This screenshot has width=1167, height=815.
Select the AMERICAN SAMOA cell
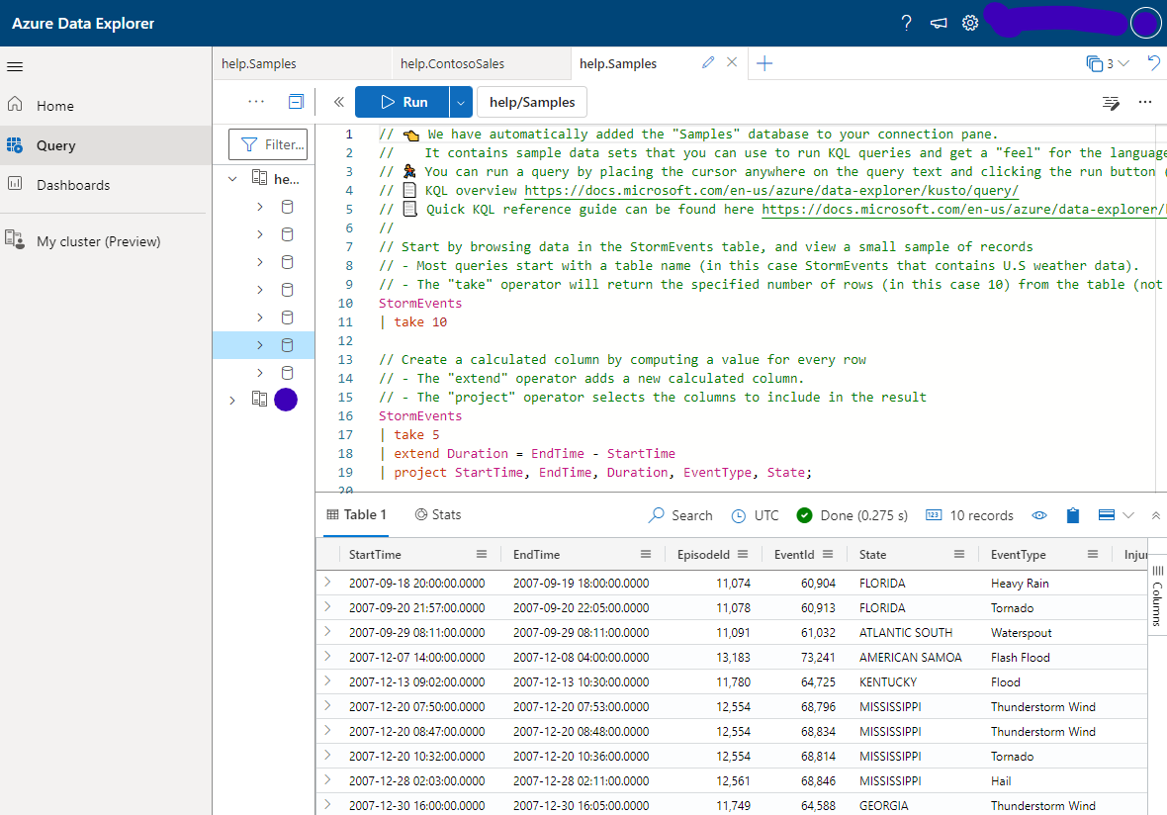pyautogui.click(x=910, y=657)
